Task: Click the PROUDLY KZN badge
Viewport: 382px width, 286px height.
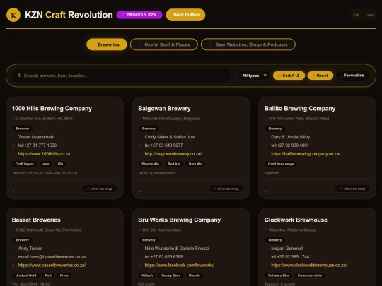Action: point(139,15)
